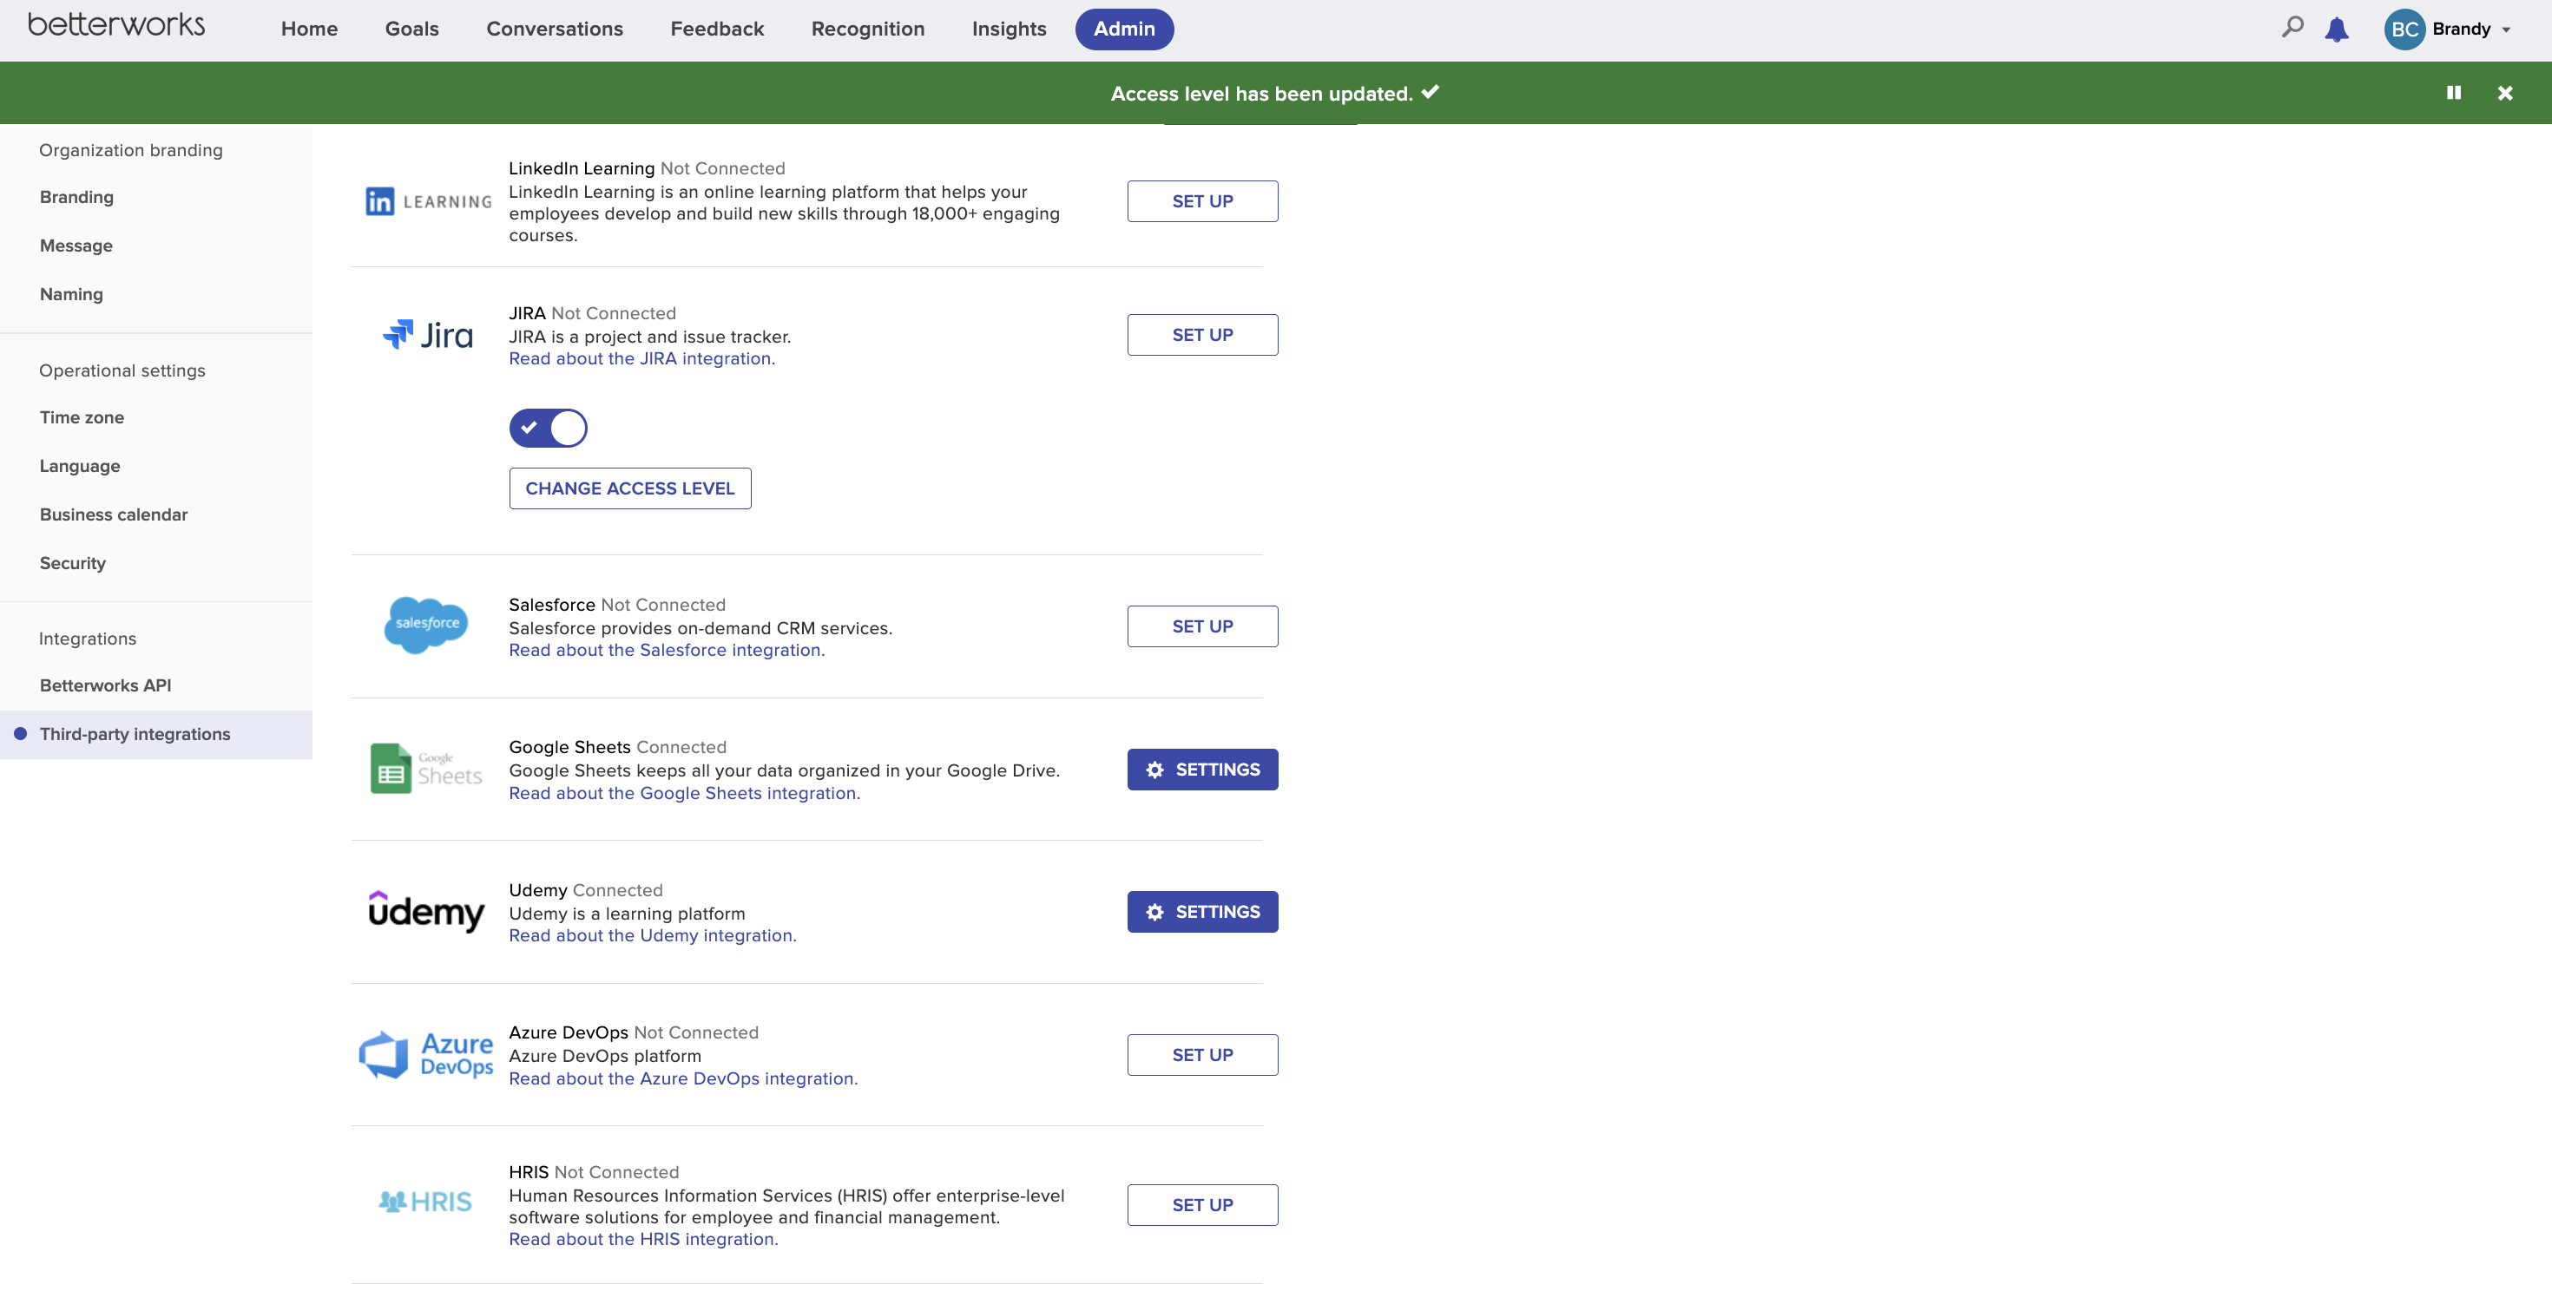The width and height of the screenshot is (2552, 1304).
Task: Dismiss the Access level updated banner
Action: 2504,93
